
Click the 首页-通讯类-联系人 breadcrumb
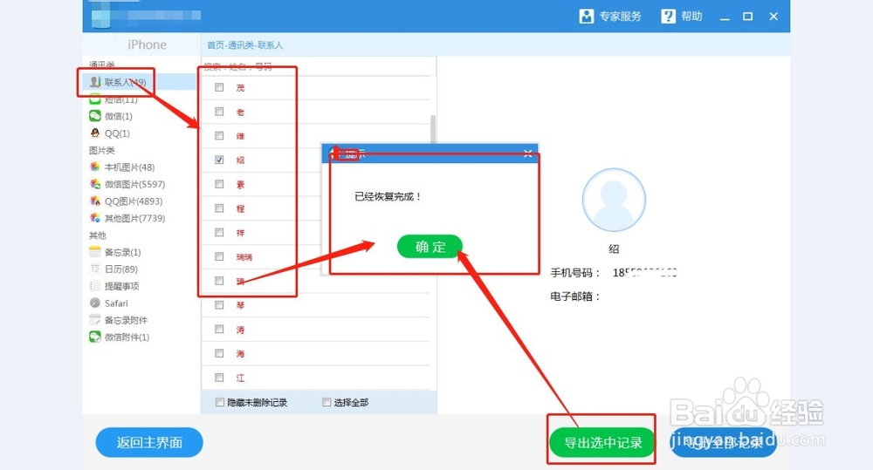click(x=245, y=45)
